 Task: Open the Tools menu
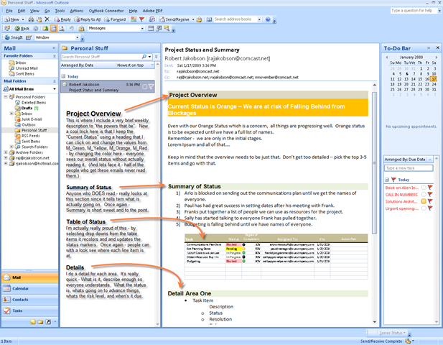click(60, 11)
